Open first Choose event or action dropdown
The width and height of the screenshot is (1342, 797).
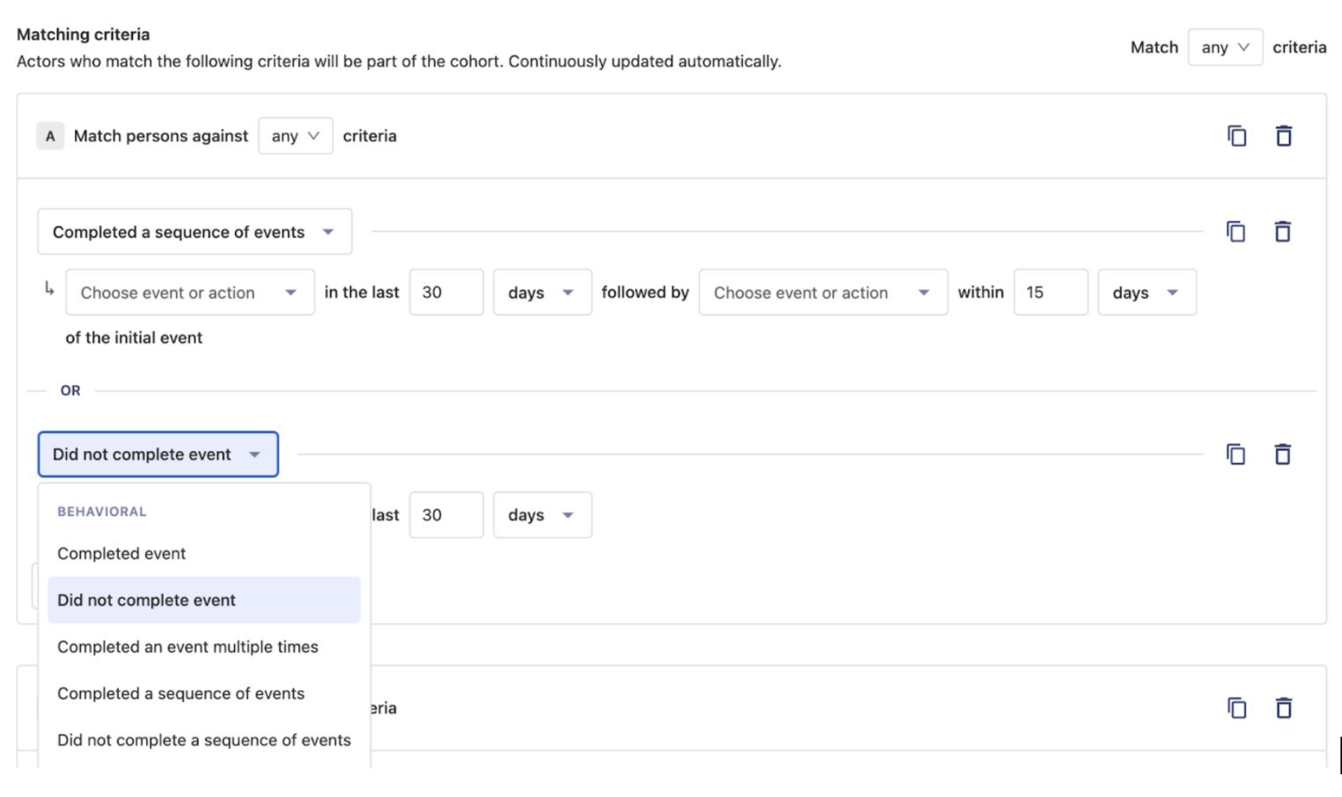189,293
